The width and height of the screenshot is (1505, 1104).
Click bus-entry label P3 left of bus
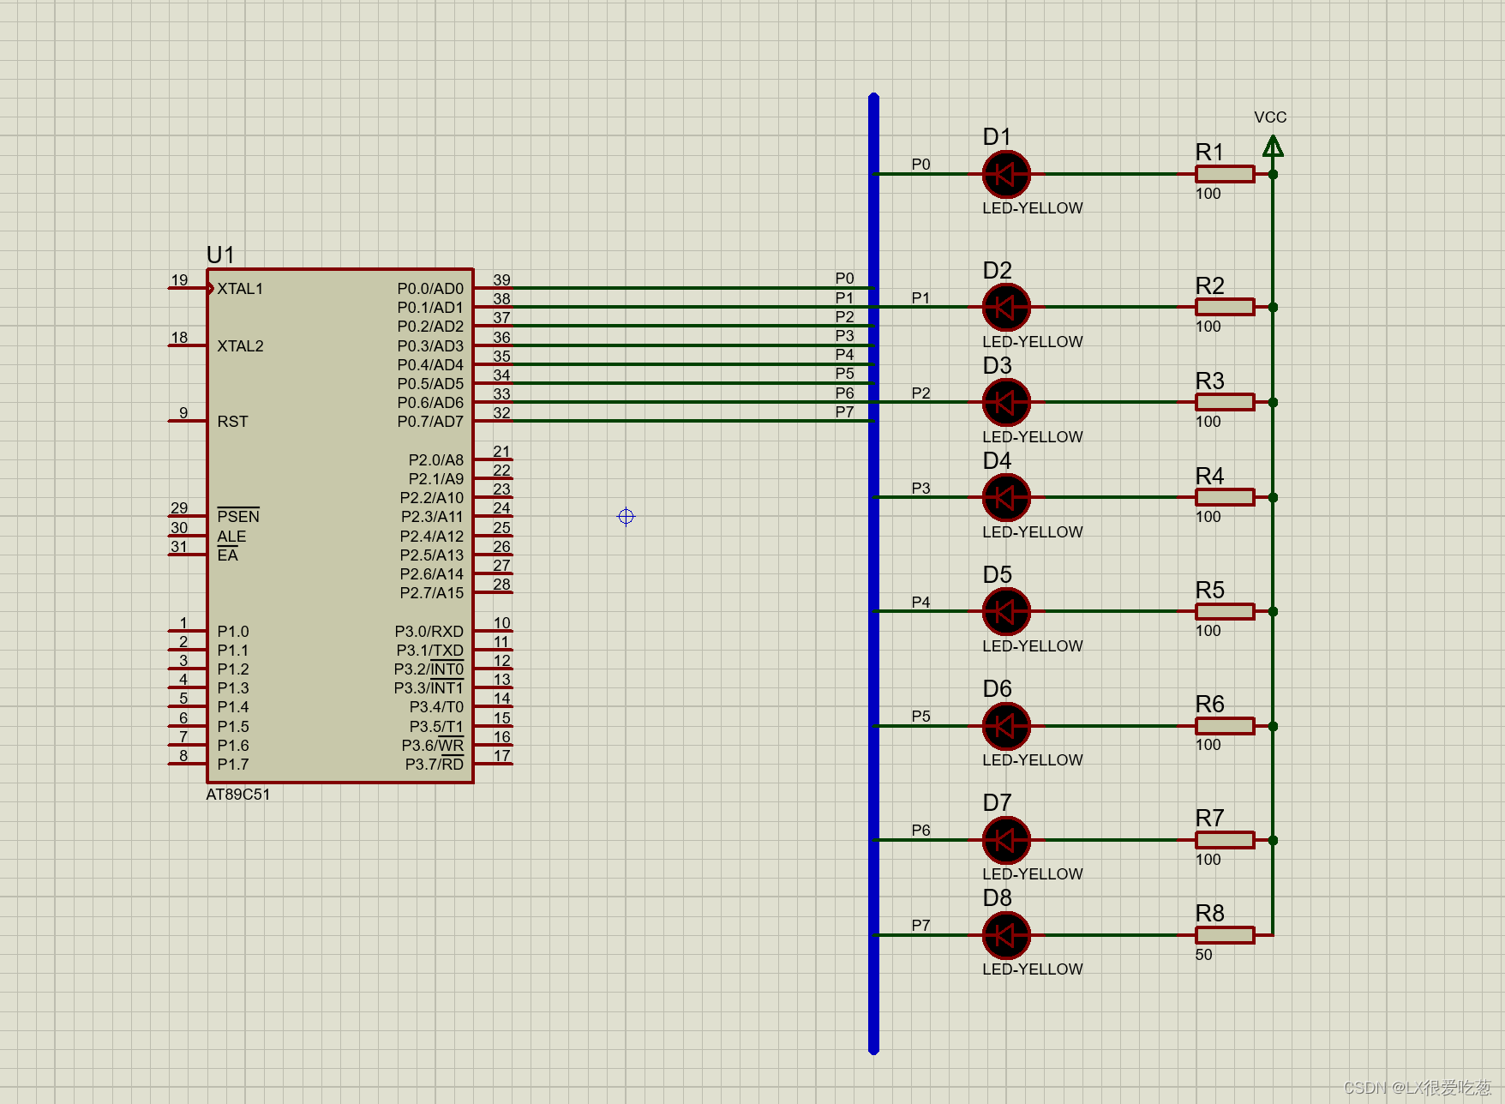pyautogui.click(x=845, y=336)
